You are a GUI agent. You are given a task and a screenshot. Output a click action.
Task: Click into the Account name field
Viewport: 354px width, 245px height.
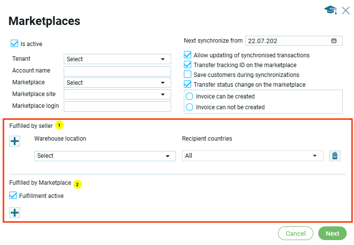pos(117,71)
